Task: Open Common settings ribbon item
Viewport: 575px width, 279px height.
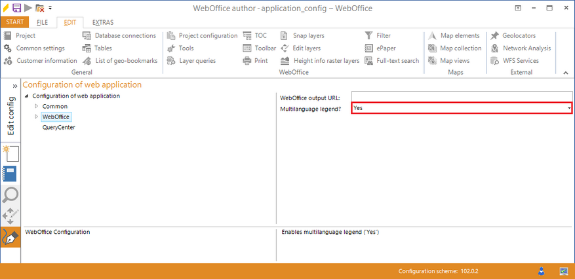Action: [34, 48]
